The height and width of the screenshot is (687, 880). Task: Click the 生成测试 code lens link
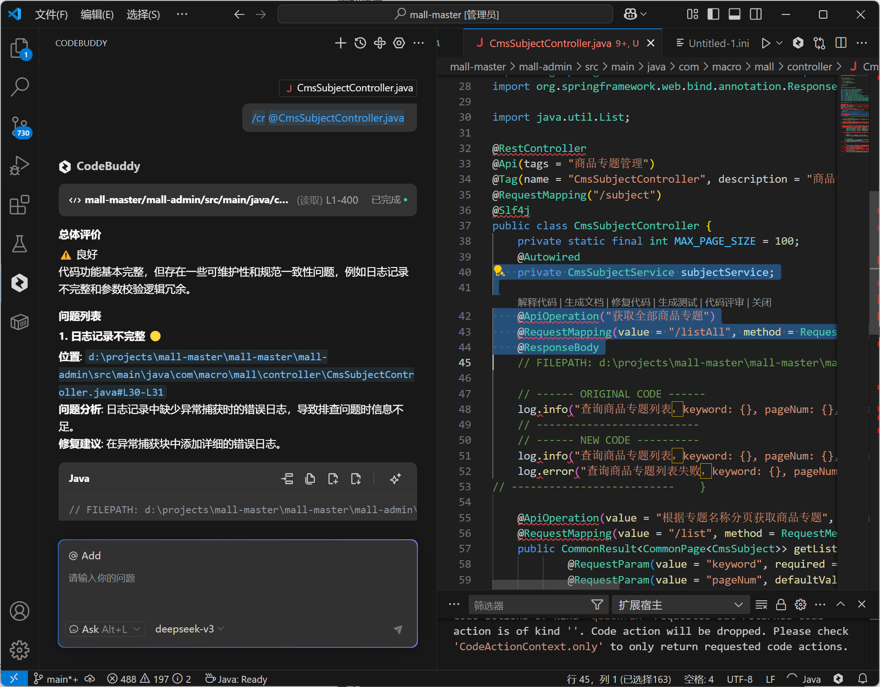coord(677,302)
